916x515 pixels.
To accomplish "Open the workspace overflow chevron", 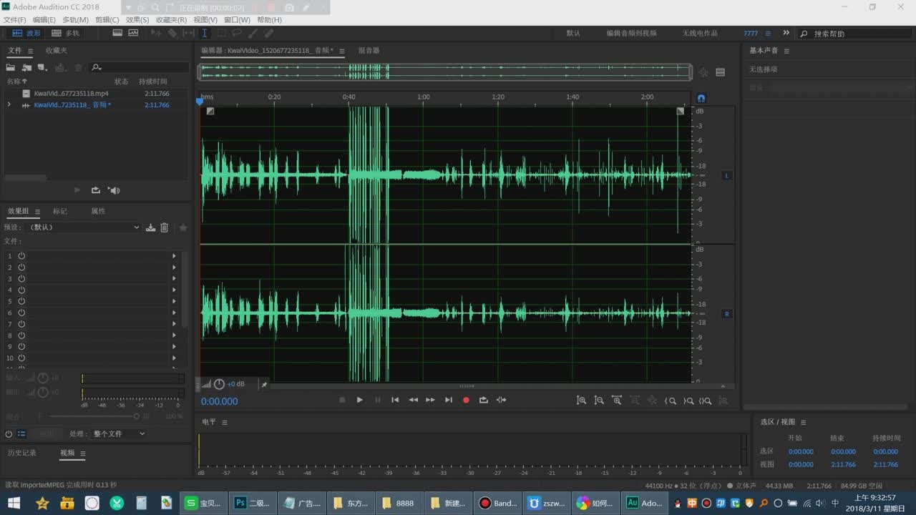I will click(x=786, y=33).
